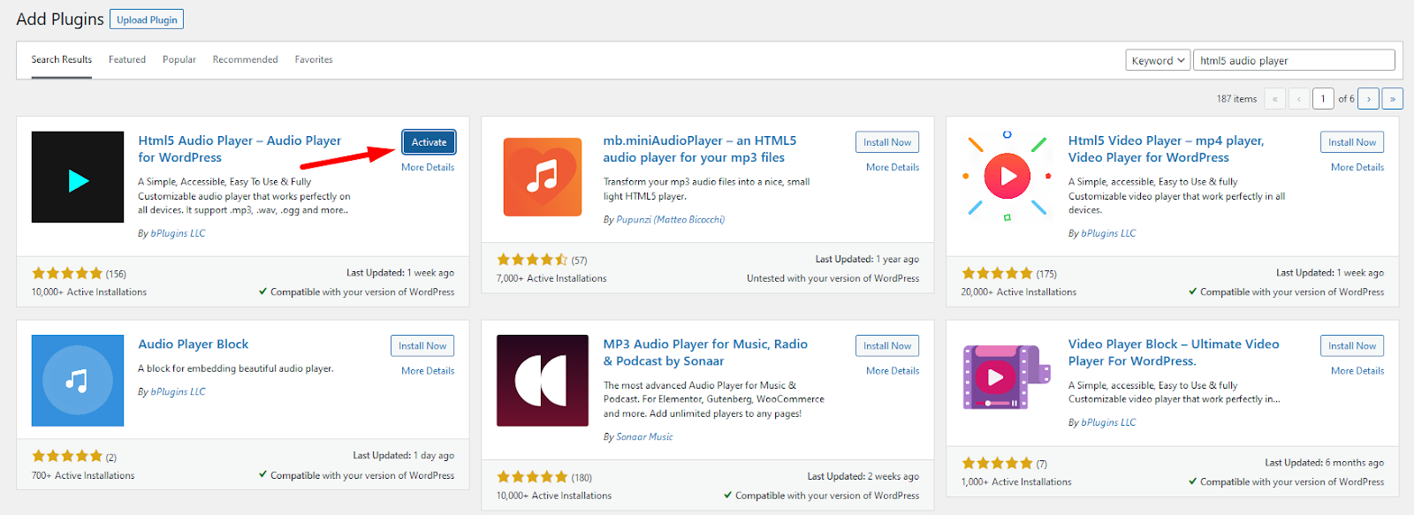Click the Html5 Audio Player plugin icon

(78, 177)
